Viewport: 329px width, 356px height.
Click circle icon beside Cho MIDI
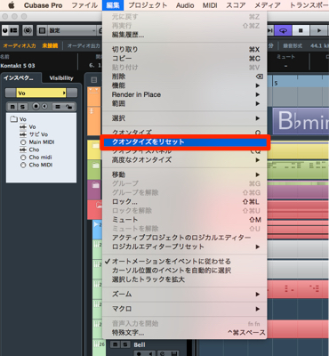(x=23, y=165)
